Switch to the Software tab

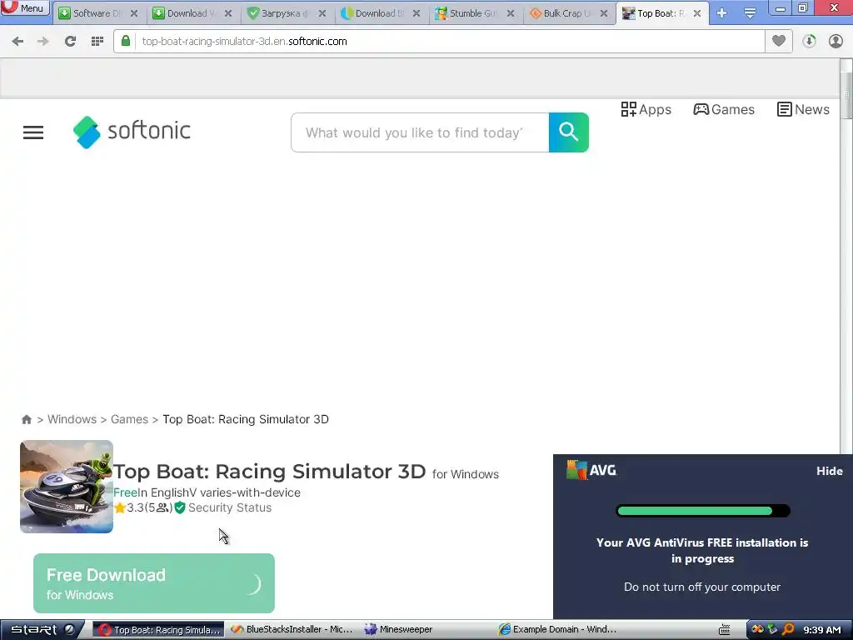pos(98,13)
